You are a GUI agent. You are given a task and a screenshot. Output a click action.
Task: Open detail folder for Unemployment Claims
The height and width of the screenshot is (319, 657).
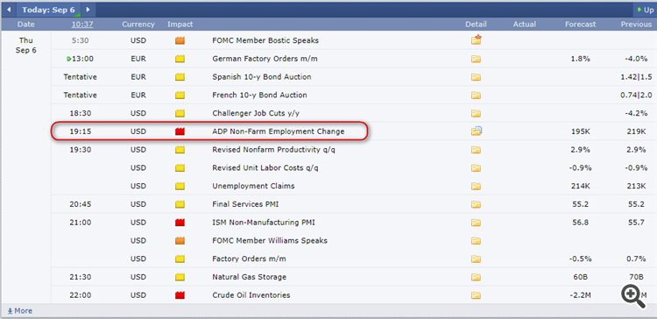(476, 186)
